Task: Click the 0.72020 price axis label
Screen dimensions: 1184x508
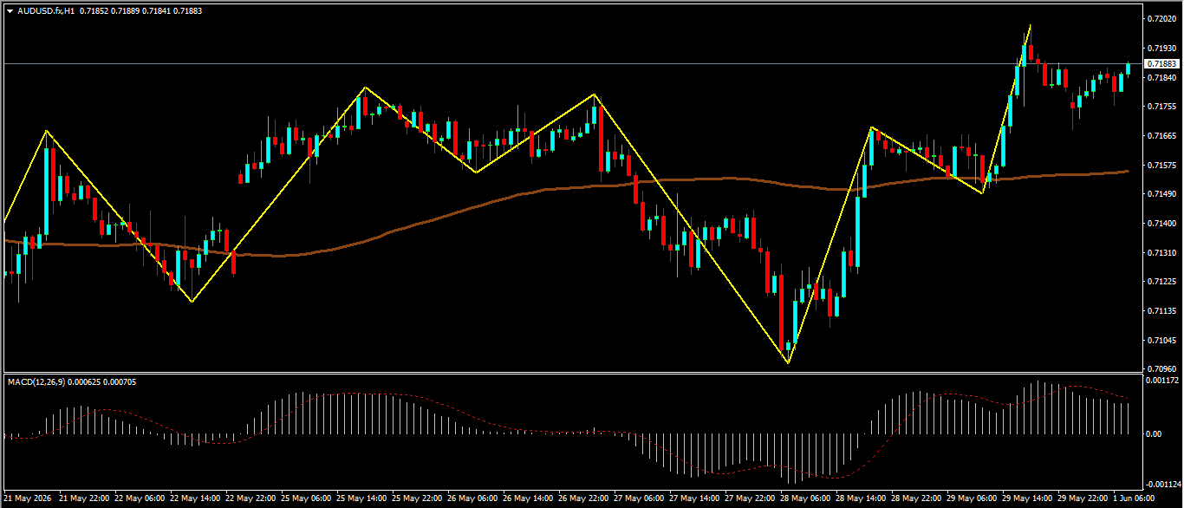Action: tap(1161, 18)
